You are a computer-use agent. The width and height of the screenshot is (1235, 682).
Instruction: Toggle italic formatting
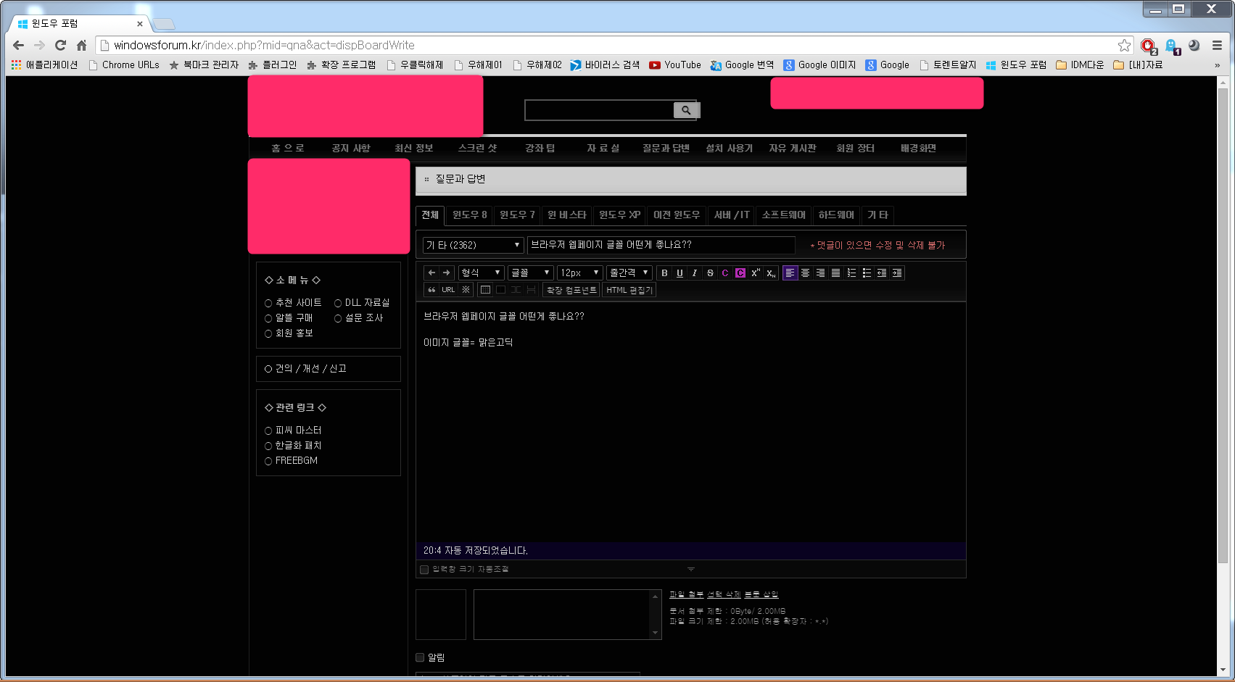coord(695,273)
